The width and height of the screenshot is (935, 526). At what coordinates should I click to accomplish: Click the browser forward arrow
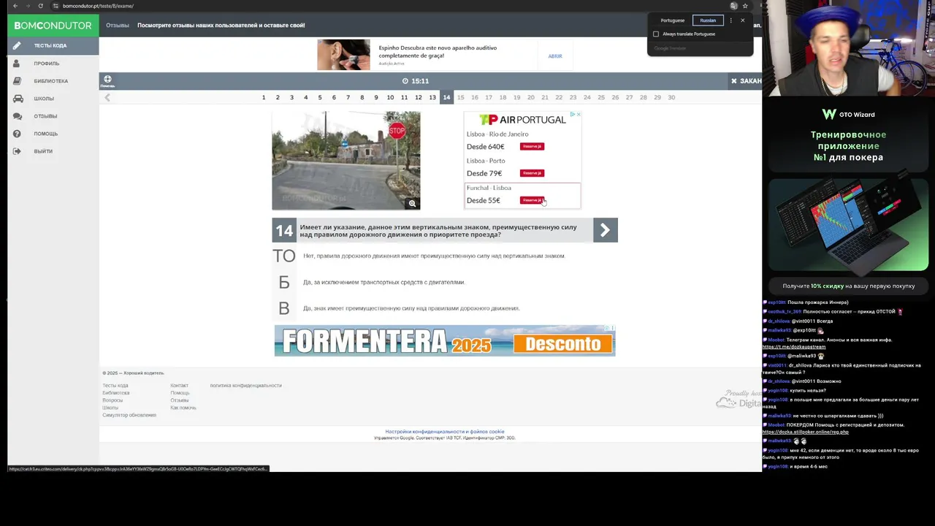click(x=28, y=6)
